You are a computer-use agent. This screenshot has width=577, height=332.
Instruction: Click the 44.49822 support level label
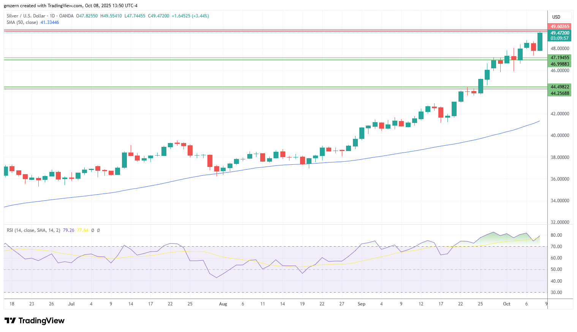point(560,87)
